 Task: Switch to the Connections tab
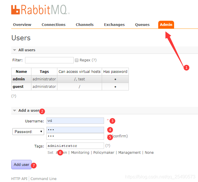click(x=54, y=24)
